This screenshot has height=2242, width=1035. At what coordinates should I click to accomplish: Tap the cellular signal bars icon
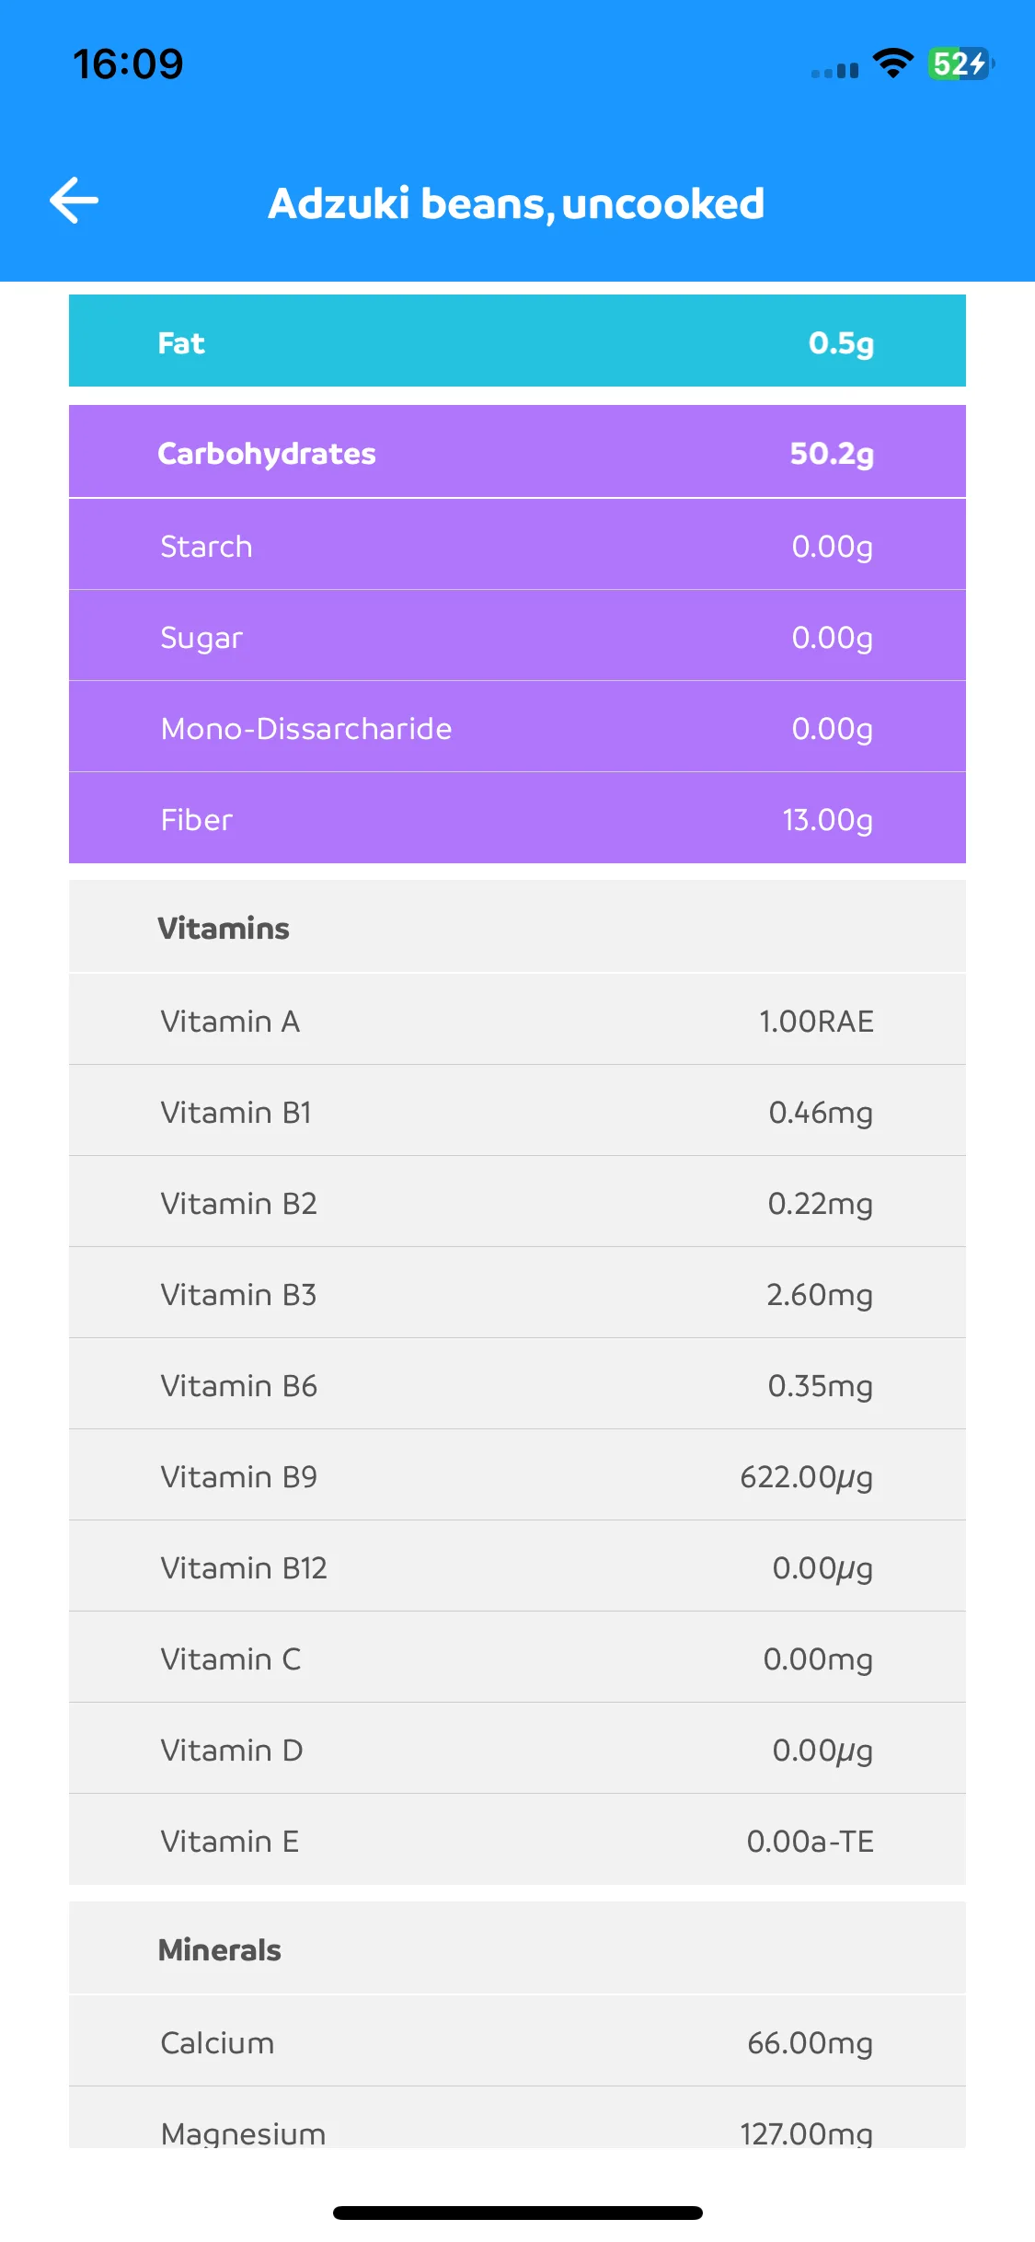pos(834,70)
